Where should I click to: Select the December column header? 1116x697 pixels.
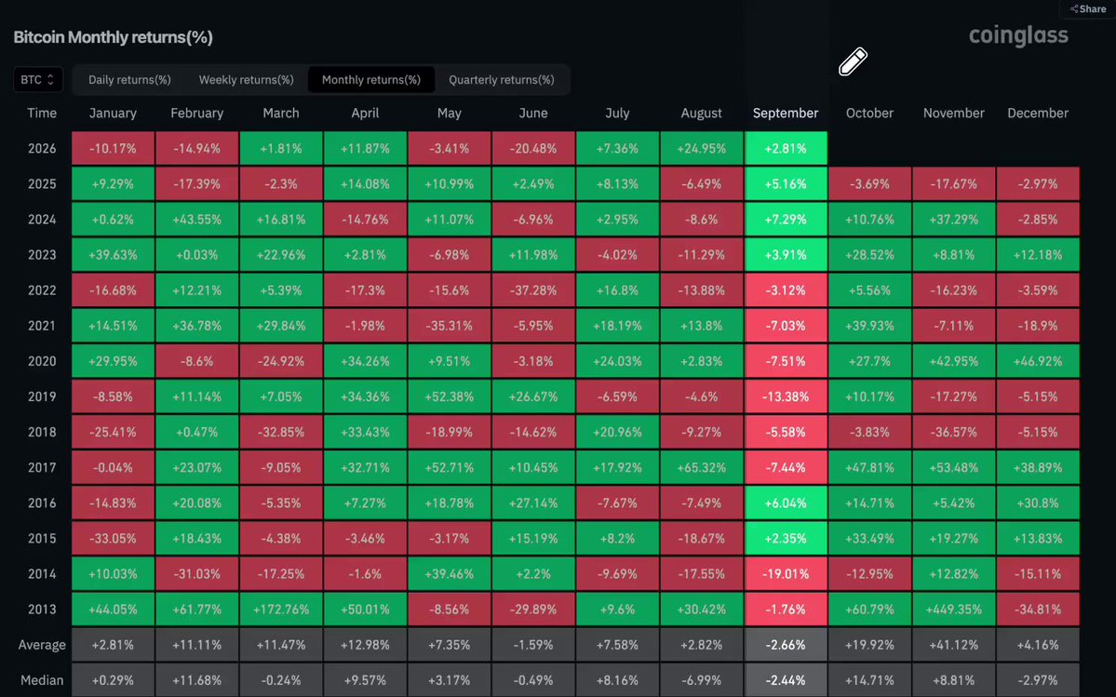pos(1038,114)
